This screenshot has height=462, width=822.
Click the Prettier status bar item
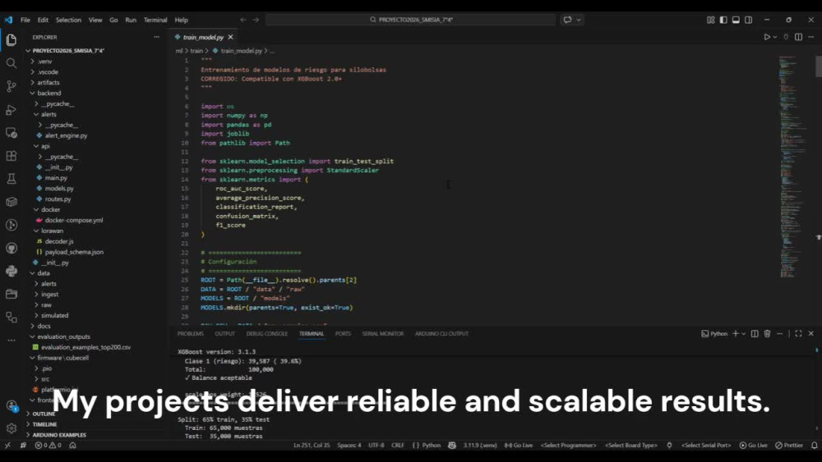tap(789, 446)
